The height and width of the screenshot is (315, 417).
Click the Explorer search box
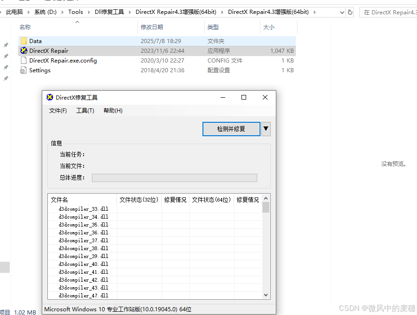coord(388,12)
